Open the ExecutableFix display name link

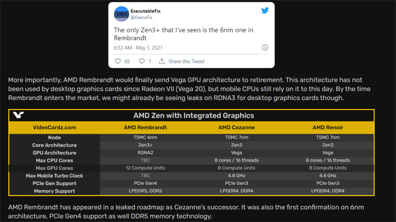[145, 11]
